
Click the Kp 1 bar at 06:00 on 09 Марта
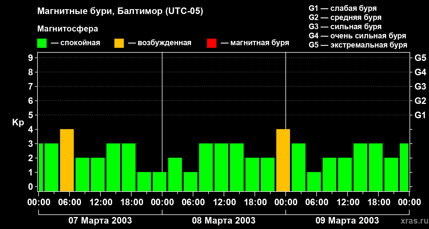coord(314,181)
